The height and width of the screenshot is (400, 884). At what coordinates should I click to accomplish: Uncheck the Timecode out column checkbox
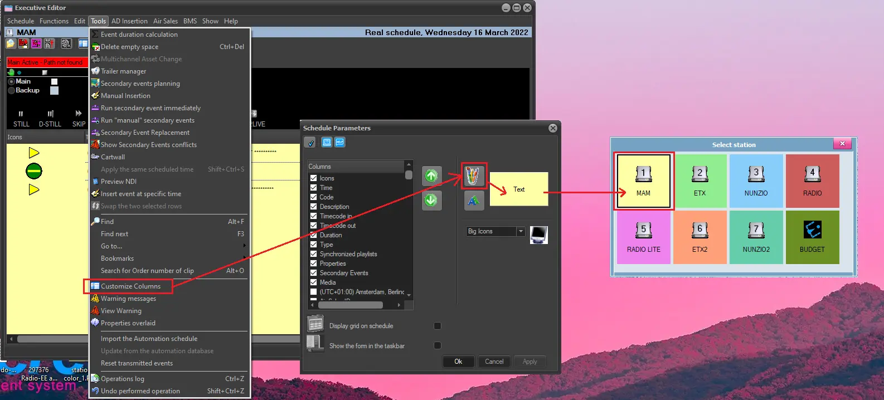click(x=314, y=226)
